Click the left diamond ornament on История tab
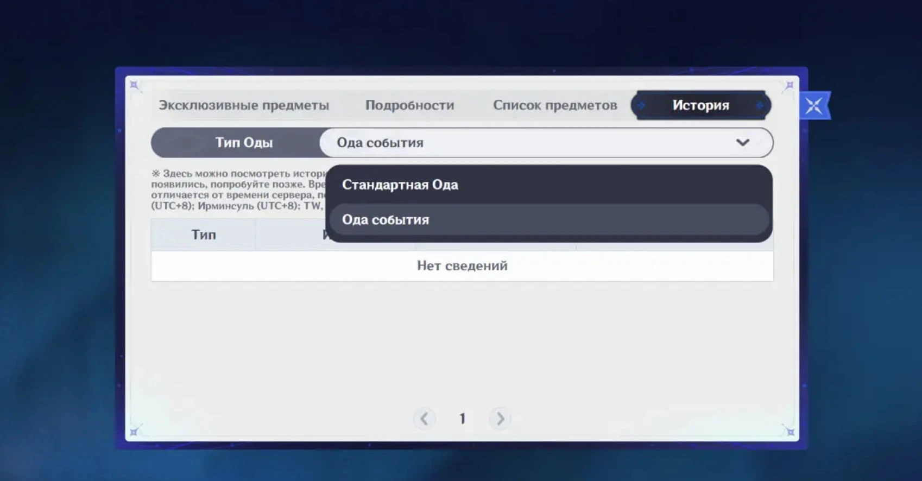This screenshot has width=922, height=481. click(642, 105)
